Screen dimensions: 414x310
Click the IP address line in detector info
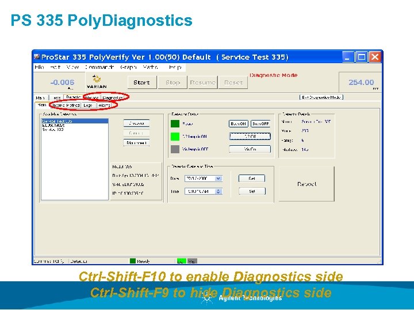pyautogui.click(x=128, y=193)
